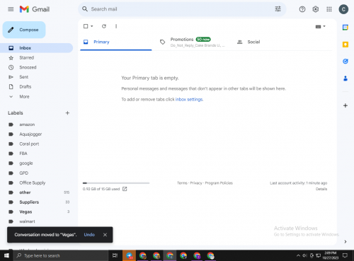This screenshot has height=261, width=354.
Task: Click the taskbar clock
Action: pos(331,255)
